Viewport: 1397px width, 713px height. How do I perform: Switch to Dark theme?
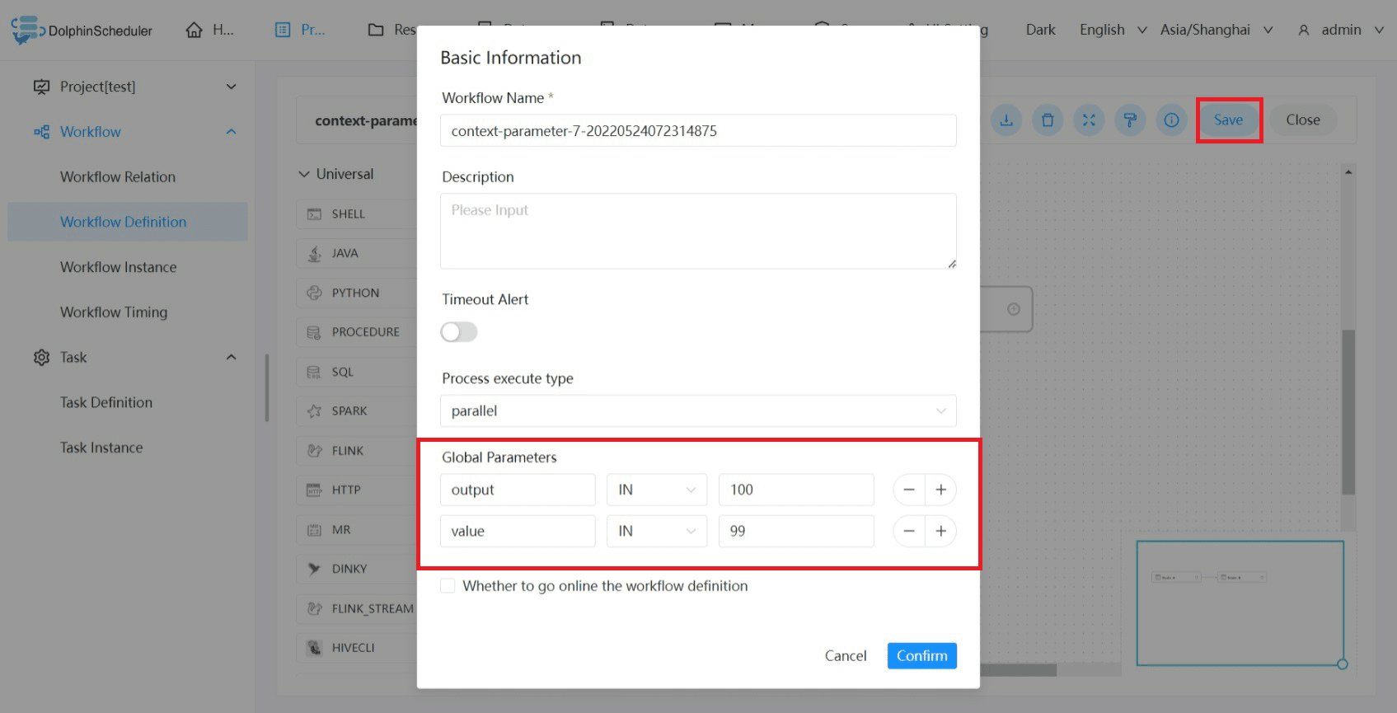point(1040,30)
